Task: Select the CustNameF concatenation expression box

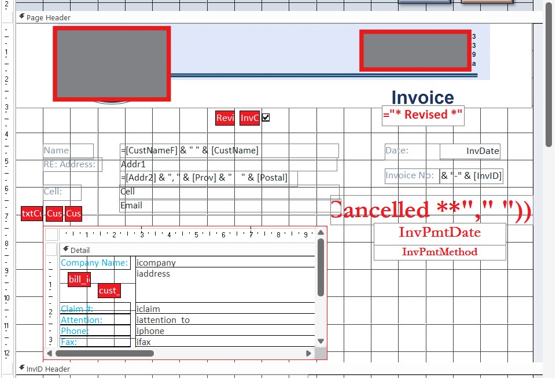Action: [x=230, y=150]
